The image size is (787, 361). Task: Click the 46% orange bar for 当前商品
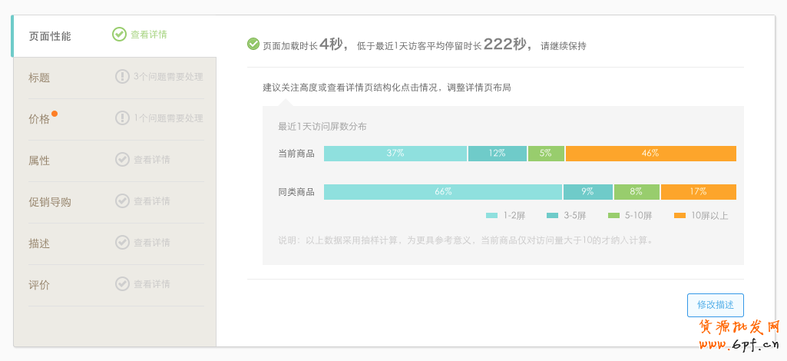650,154
